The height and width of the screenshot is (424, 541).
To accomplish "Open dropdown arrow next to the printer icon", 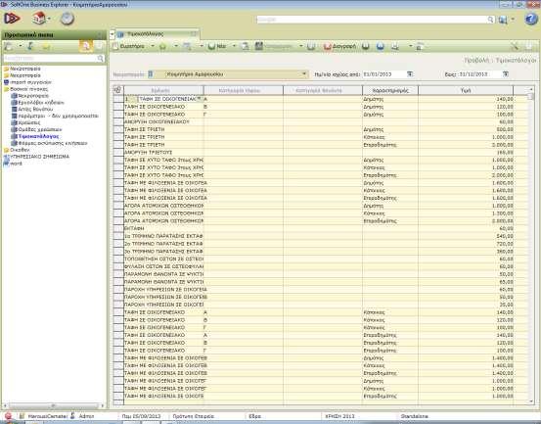I will tap(410, 46).
